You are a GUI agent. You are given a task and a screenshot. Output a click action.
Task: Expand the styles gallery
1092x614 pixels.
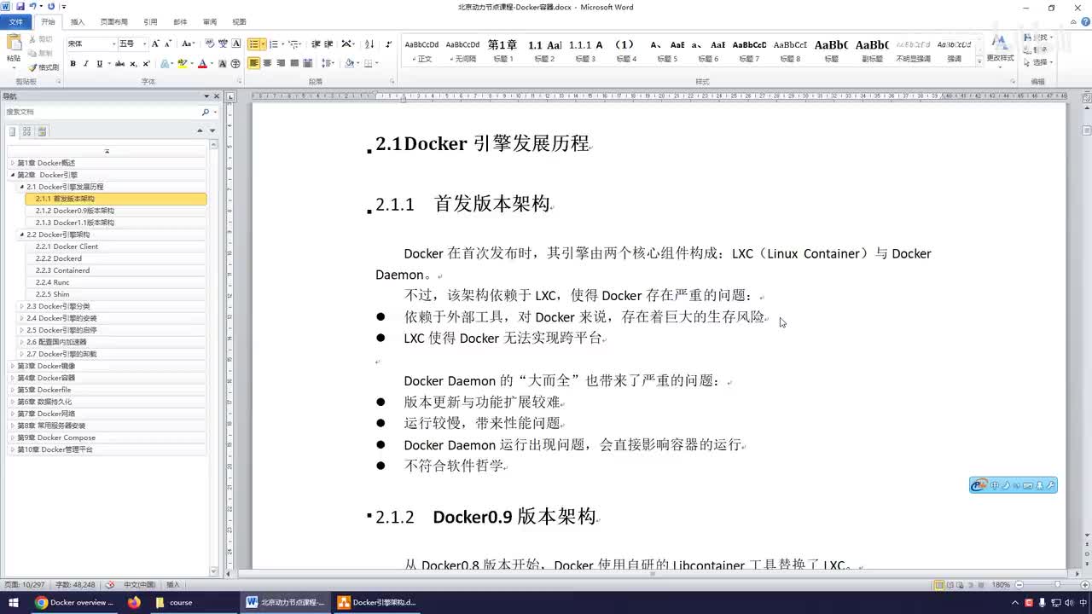click(x=978, y=61)
